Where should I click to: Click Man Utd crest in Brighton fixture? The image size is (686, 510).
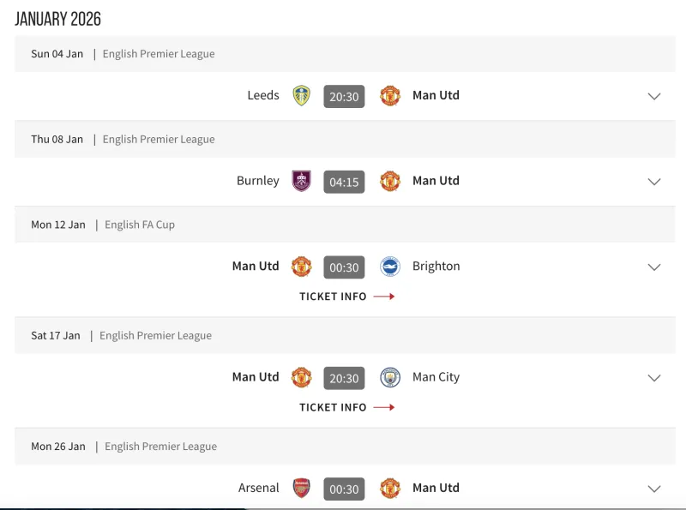click(301, 267)
